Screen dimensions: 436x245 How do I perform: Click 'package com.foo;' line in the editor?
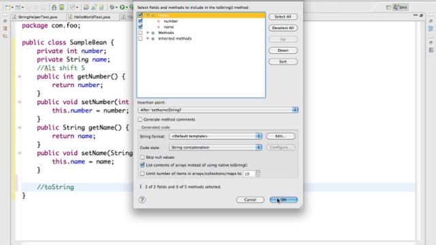point(51,26)
